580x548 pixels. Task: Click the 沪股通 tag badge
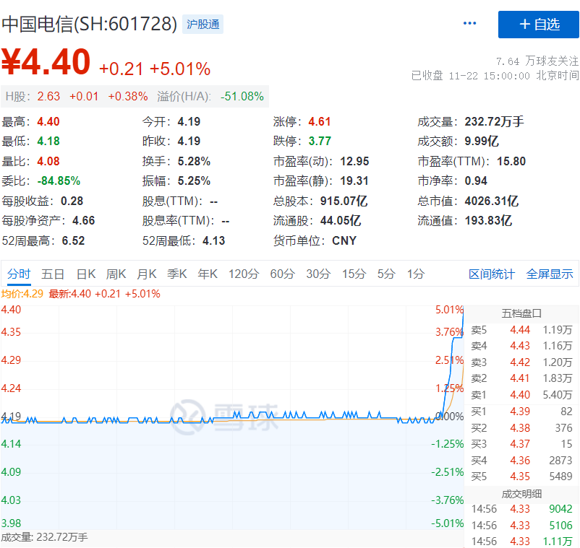pyautogui.click(x=202, y=25)
